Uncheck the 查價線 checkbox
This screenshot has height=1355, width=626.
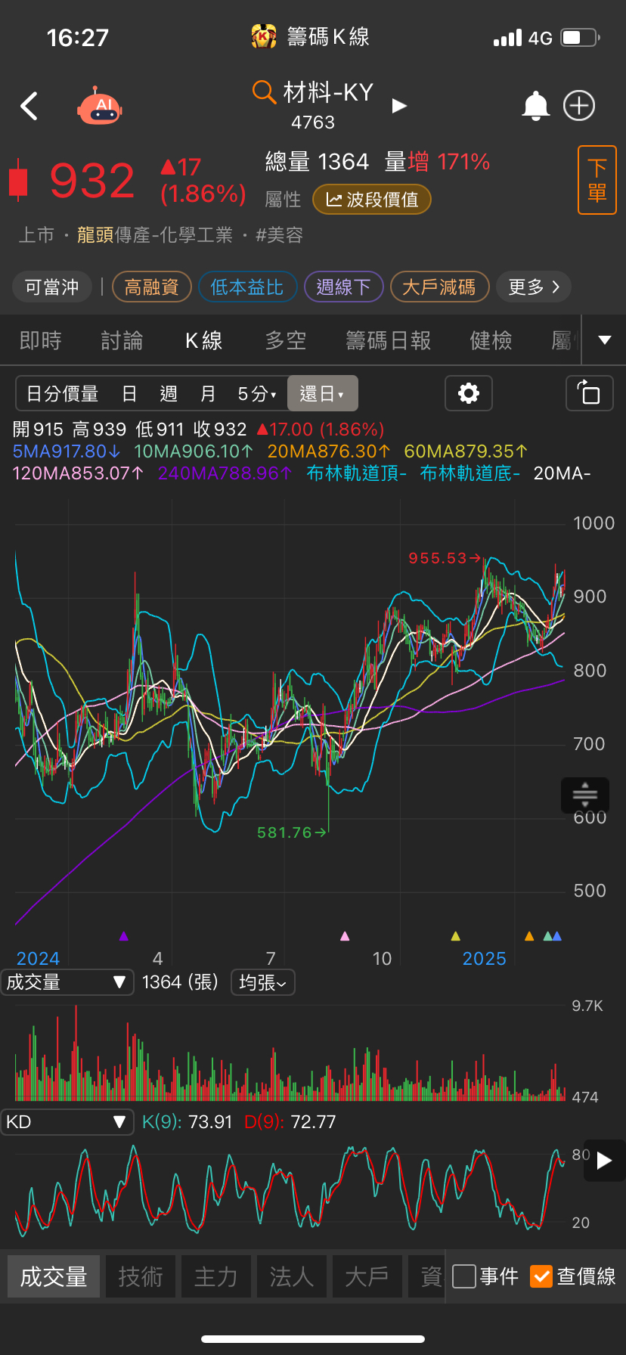click(541, 1276)
